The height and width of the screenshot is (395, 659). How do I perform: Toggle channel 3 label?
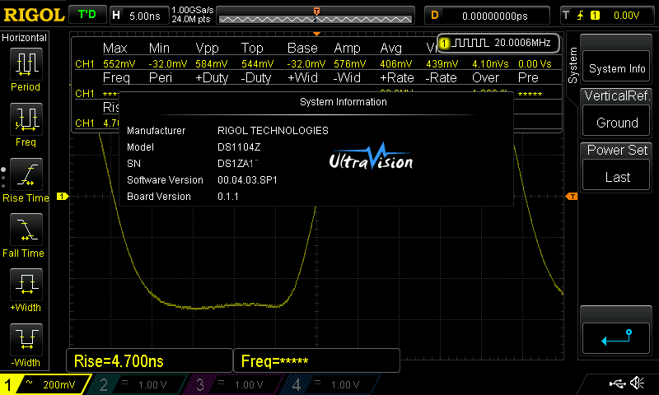pos(200,384)
